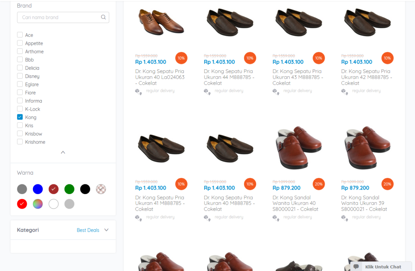Open the Best Deals category dropdown
This screenshot has height=271, width=415.
coord(88,230)
